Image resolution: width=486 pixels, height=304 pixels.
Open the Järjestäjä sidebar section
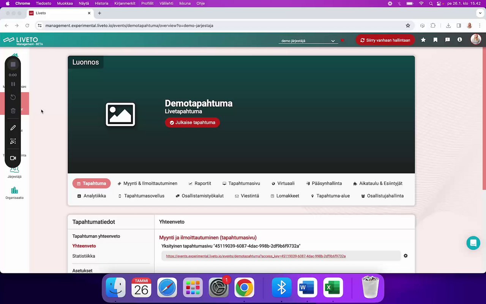click(14, 173)
